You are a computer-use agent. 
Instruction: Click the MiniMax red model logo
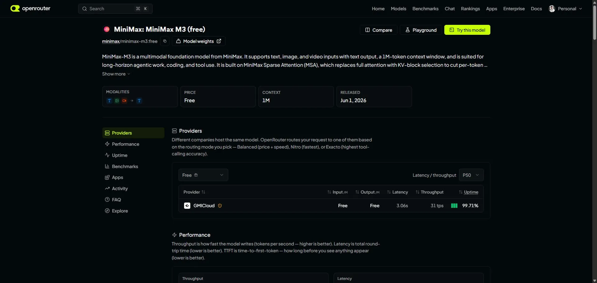pos(107,29)
